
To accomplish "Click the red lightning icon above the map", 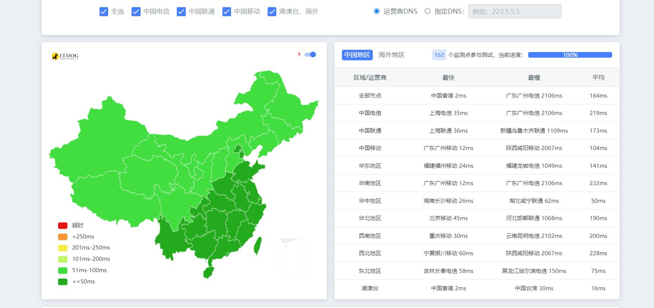I will point(299,54).
